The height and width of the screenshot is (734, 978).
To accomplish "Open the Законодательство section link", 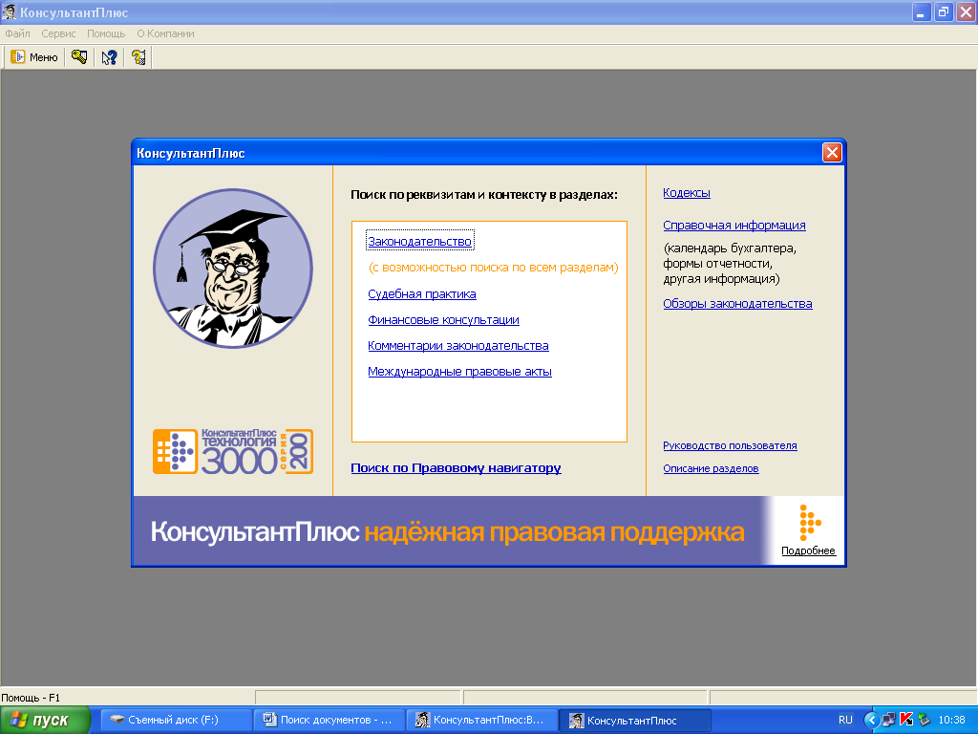I will pos(420,242).
